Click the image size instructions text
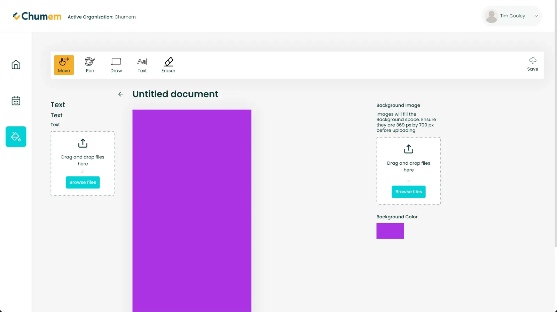 click(406, 122)
